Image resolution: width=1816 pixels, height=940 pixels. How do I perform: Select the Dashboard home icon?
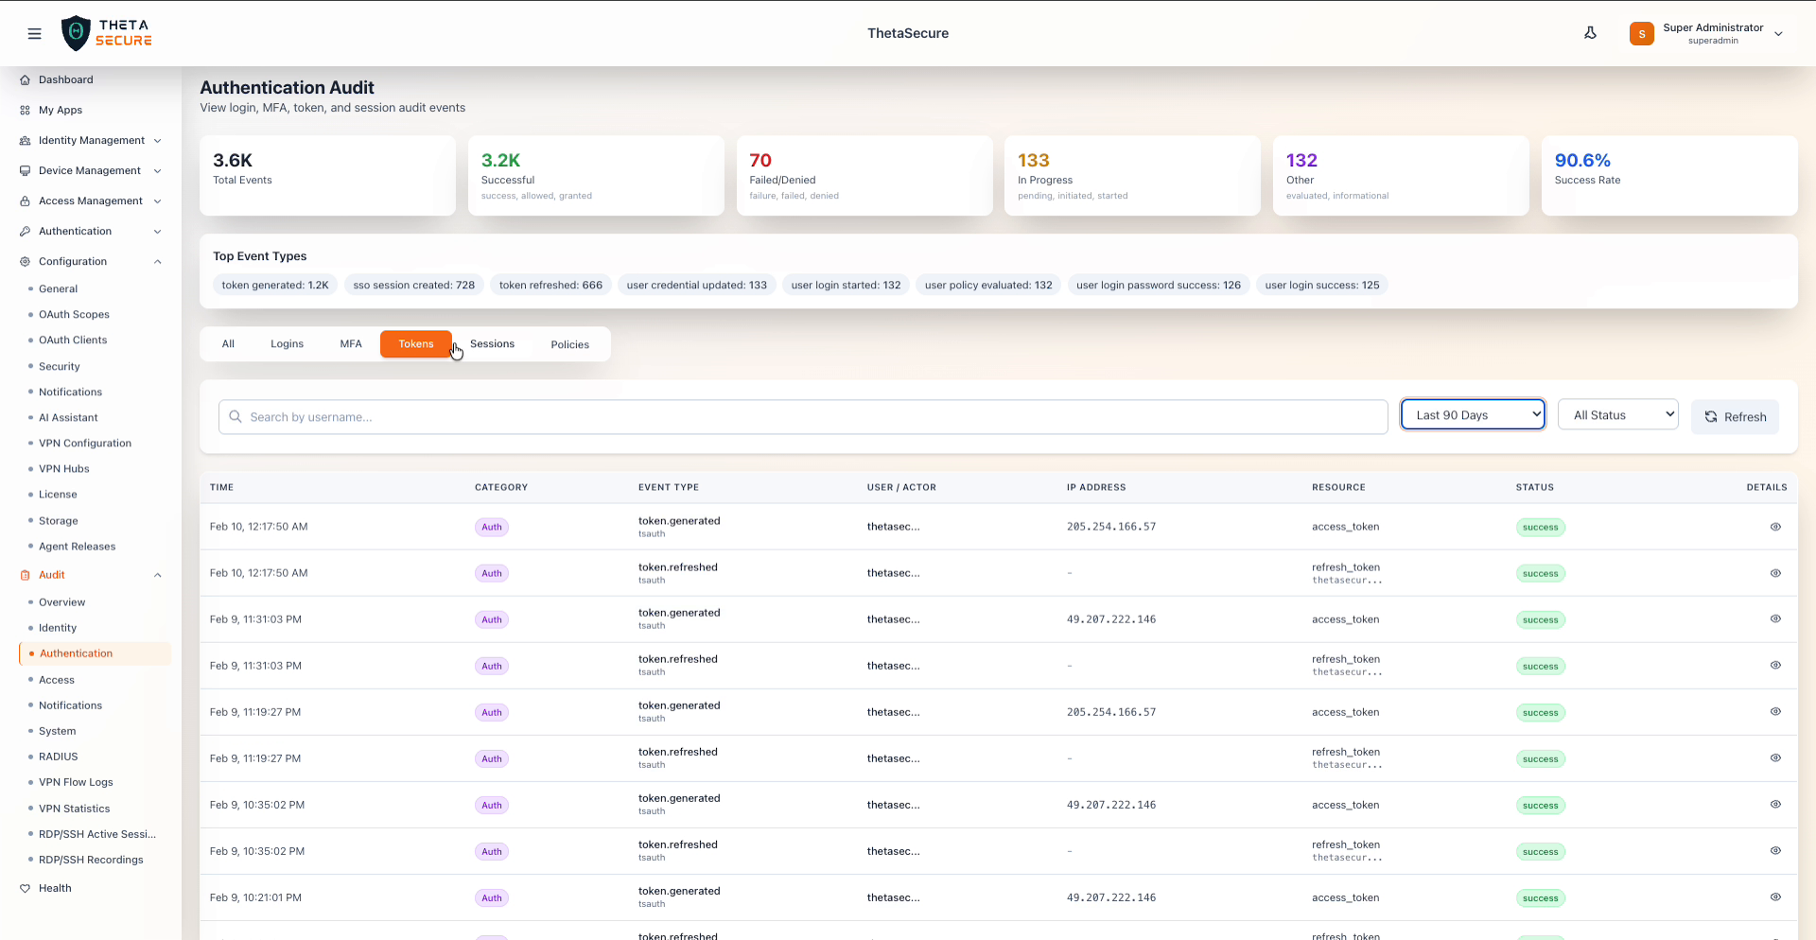24,79
